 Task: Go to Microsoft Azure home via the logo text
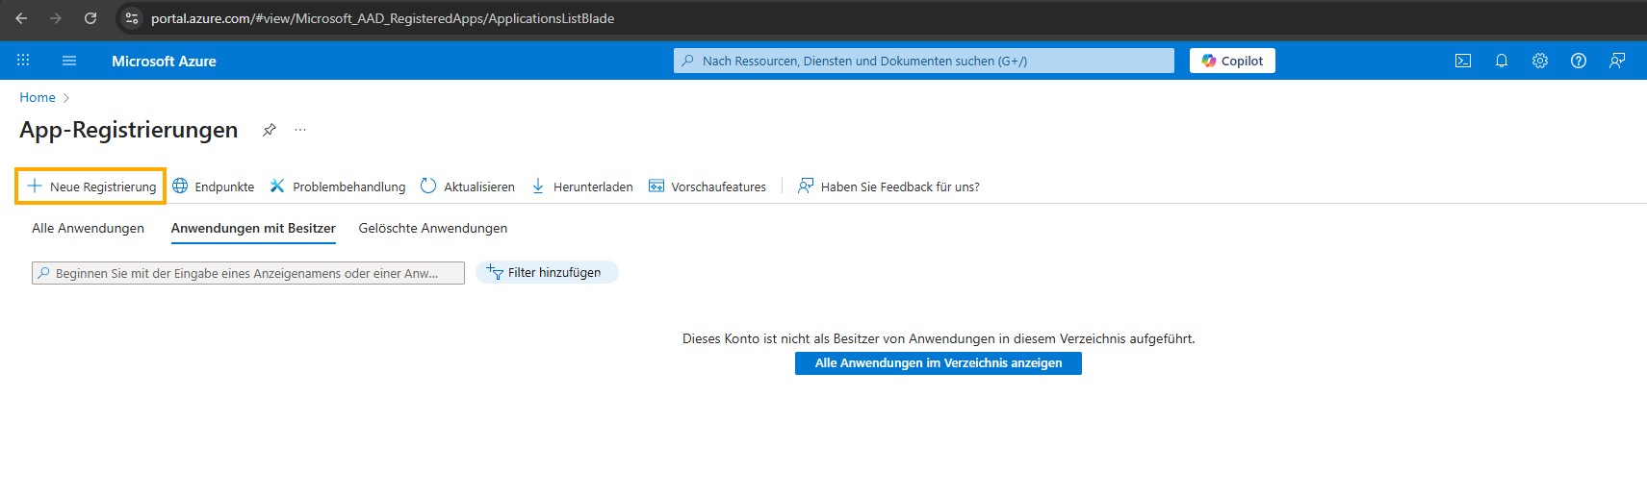click(164, 61)
